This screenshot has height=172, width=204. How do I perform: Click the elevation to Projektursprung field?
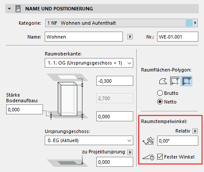point(115,162)
